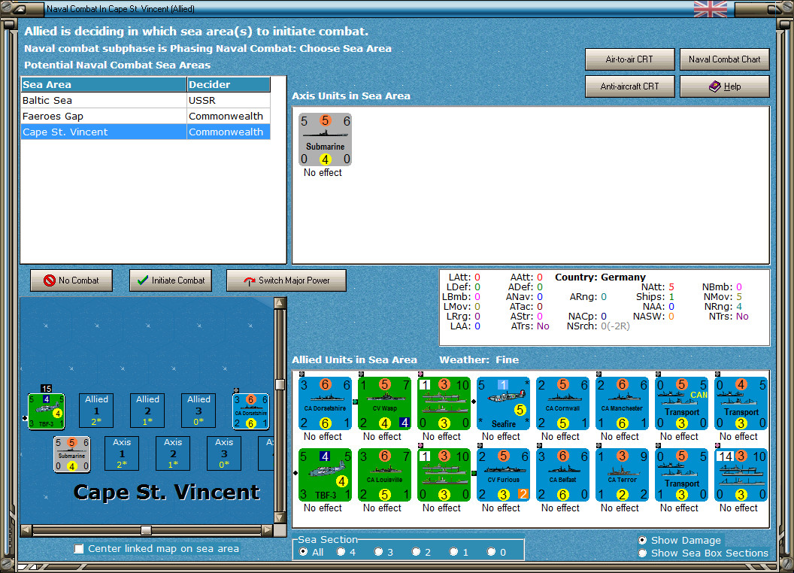Select Baltic Sea row in sea area list

(145, 100)
